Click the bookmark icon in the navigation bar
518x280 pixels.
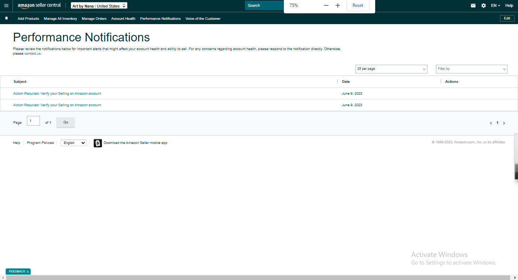click(x=6, y=18)
